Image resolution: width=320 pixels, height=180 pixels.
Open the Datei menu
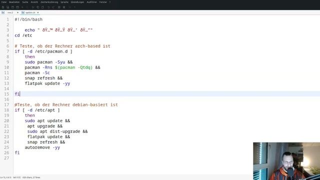pyautogui.click(x=4, y=2)
